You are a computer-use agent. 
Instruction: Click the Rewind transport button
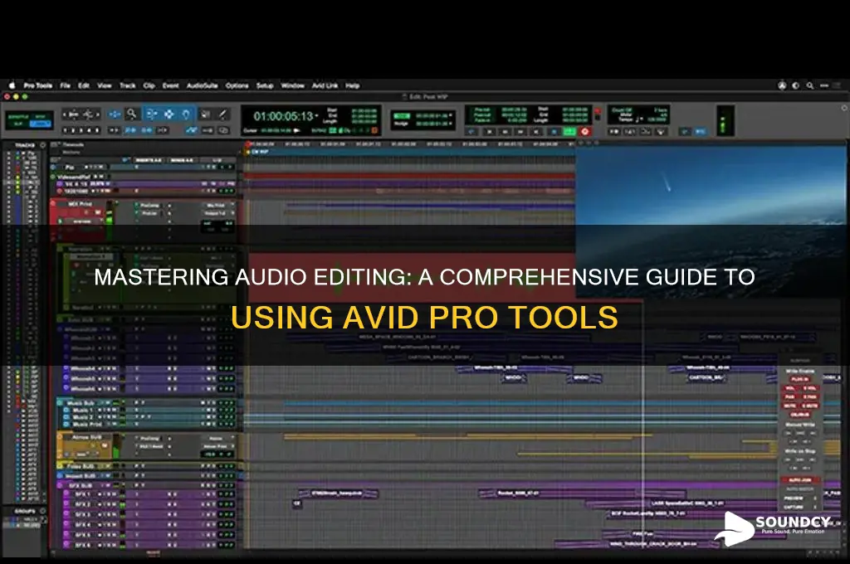506,131
